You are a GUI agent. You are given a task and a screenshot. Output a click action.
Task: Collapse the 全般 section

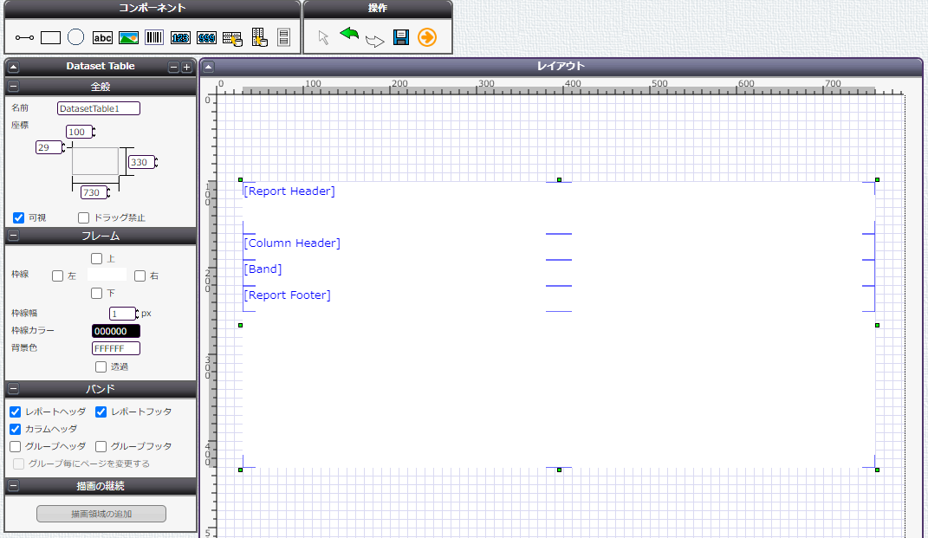point(14,87)
